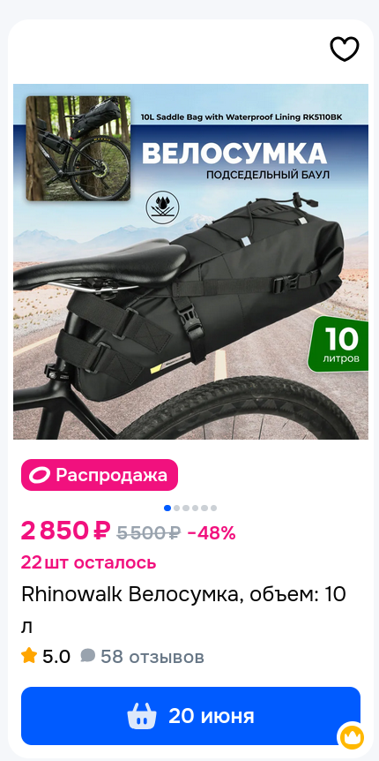
Task: Click the 2 850 ₽ sale price
Action: click(66, 531)
